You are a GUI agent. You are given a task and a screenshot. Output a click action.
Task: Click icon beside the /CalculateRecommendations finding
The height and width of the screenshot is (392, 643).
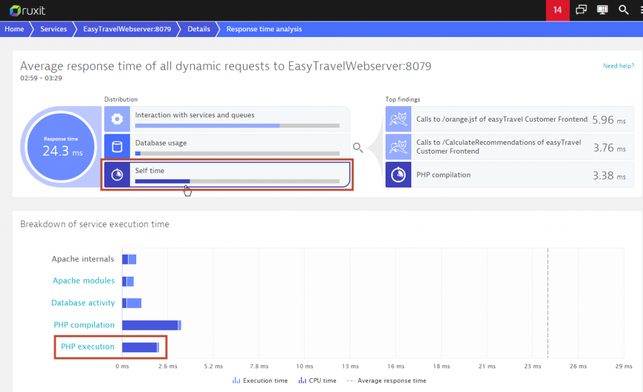coord(398,147)
